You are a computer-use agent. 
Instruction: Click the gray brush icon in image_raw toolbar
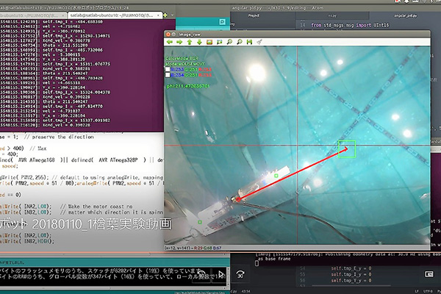[x=259, y=42]
